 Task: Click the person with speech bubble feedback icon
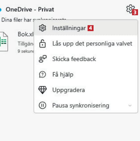[42, 59]
